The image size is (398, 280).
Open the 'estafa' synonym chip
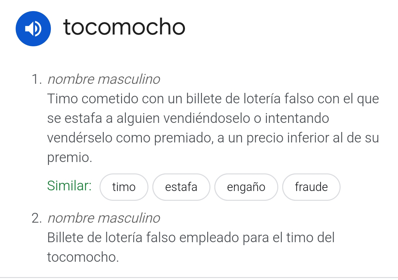(181, 187)
